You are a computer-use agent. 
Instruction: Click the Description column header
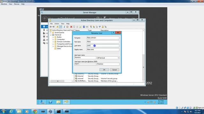tap(105, 30)
